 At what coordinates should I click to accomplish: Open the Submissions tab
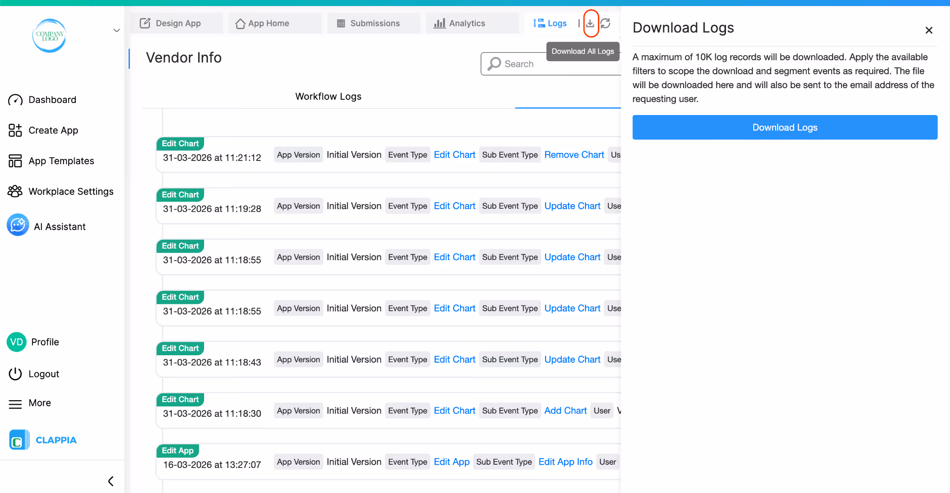[x=373, y=23]
